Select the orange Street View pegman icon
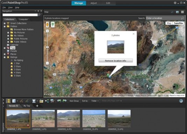Image resolution: width=187 pixels, height=134 pixels. [x=47, y=25]
